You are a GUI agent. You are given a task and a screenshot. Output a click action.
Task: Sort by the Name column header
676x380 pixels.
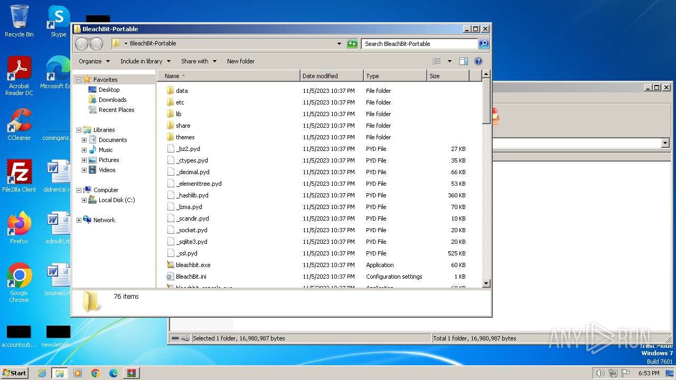coord(228,76)
